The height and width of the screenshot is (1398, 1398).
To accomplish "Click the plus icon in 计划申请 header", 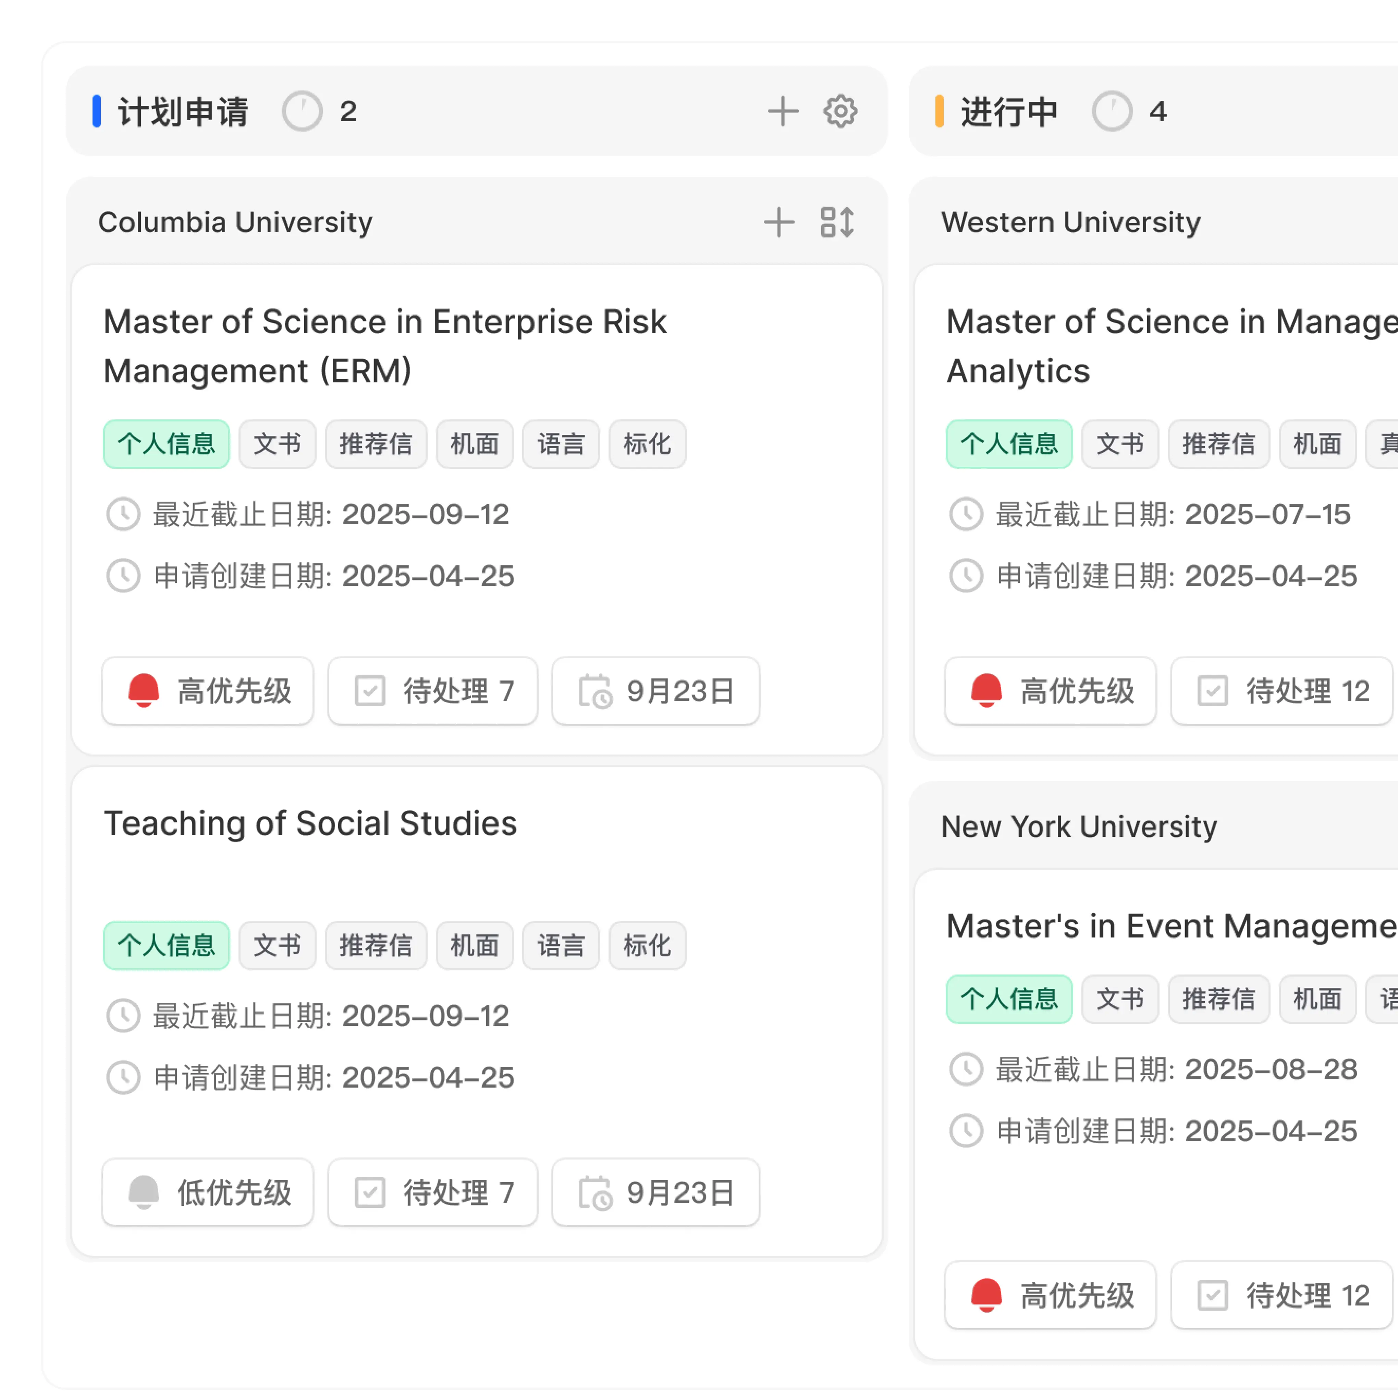I will tap(782, 111).
